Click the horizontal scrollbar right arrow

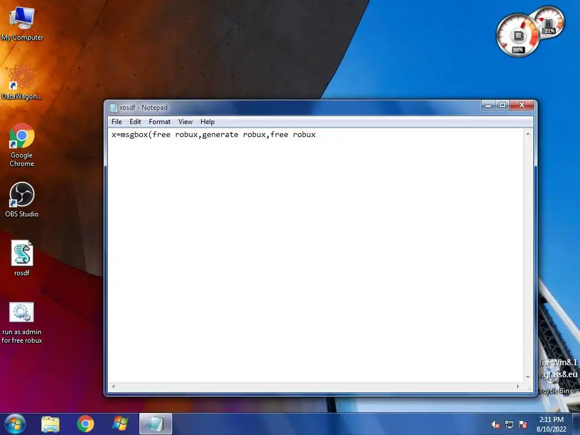[518, 386]
